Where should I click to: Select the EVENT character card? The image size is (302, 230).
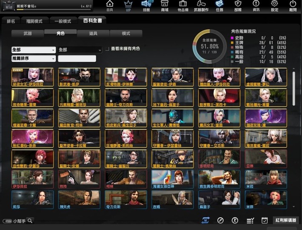(x=33, y=77)
